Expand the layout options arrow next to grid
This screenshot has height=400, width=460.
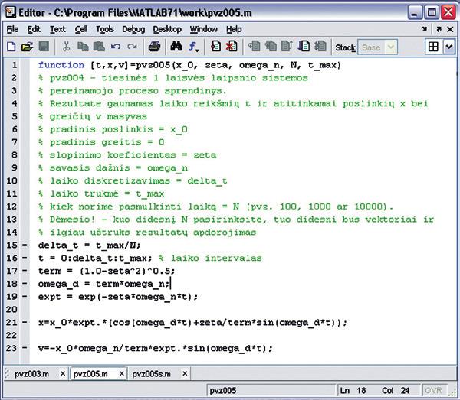click(449, 47)
